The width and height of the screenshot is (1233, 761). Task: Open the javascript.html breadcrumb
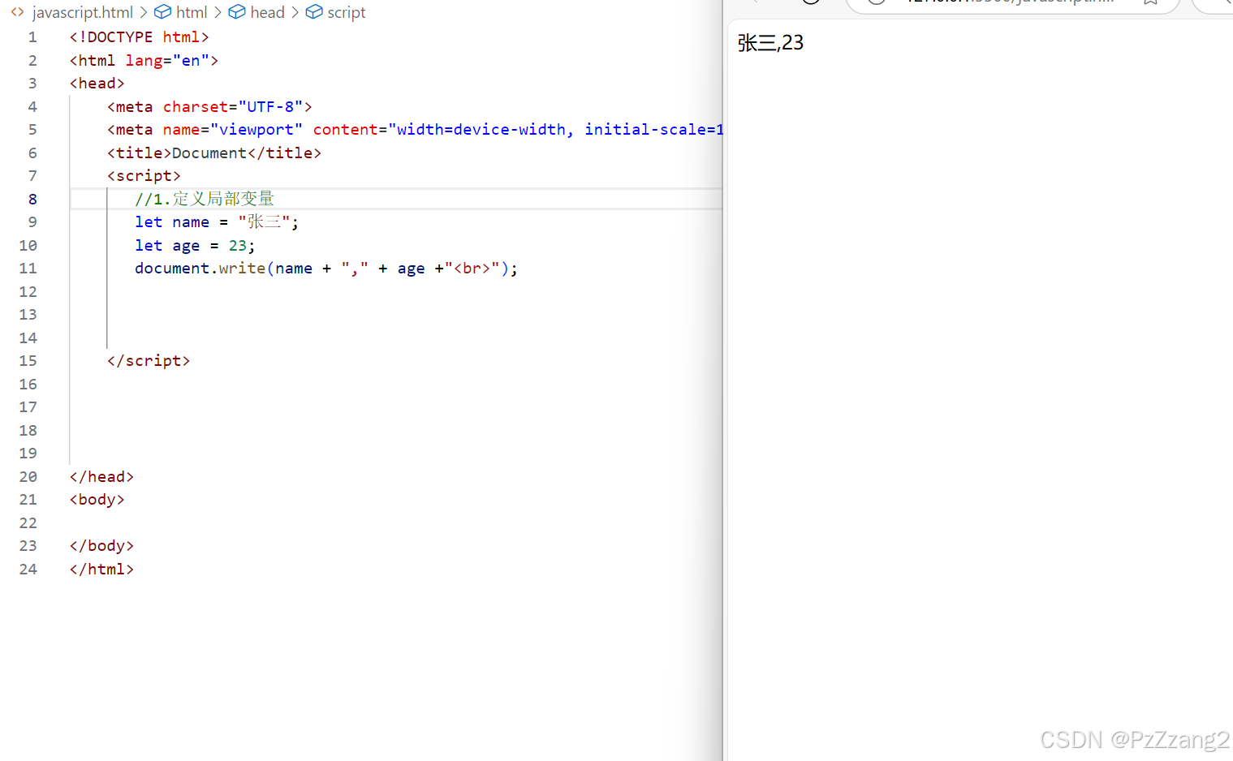click(83, 12)
